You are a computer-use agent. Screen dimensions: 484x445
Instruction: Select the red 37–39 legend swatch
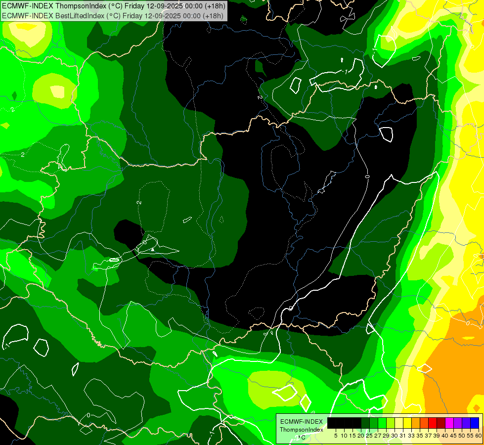(x=433, y=423)
